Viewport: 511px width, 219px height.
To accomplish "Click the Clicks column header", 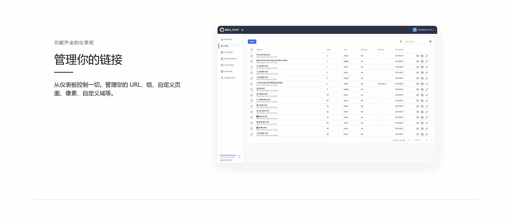I will 328,50.
